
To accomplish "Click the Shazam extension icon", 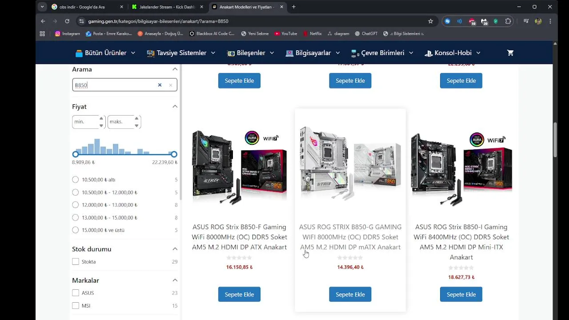I will (x=448, y=21).
